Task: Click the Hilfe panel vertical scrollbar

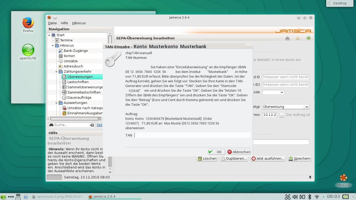Action: click(110, 162)
